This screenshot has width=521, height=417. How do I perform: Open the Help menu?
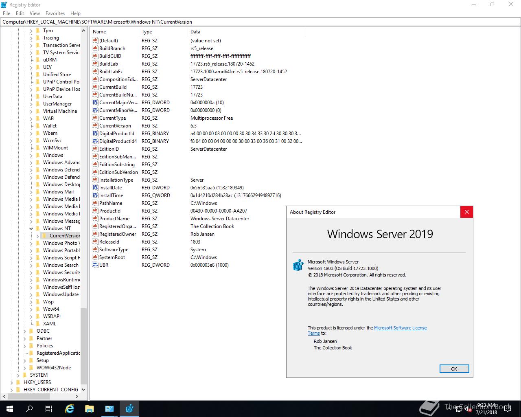(75, 13)
